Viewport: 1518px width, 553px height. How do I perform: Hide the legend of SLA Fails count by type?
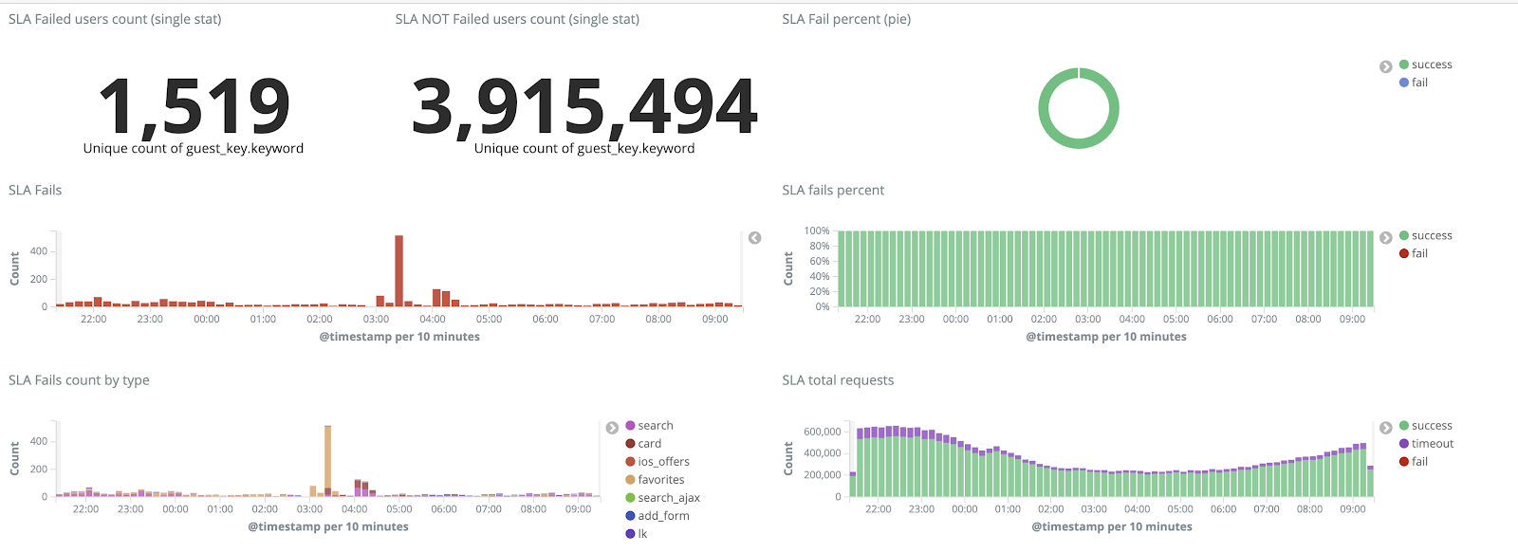[x=612, y=428]
